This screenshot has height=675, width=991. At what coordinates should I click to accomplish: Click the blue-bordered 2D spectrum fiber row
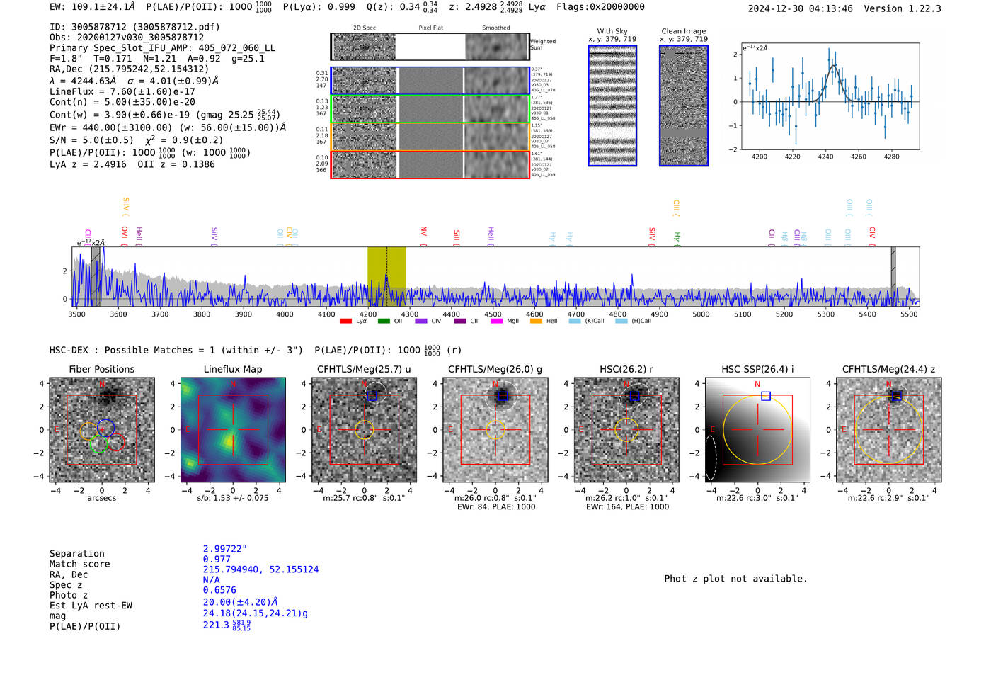(x=430, y=81)
